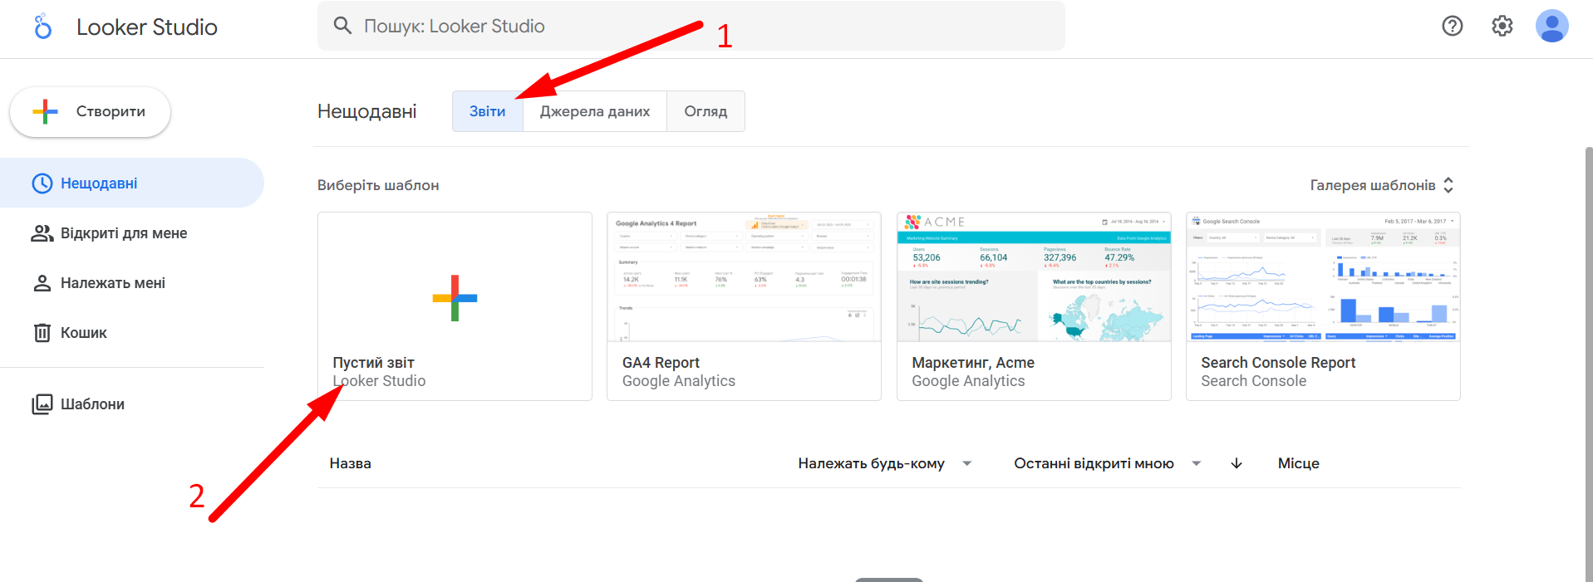
Task: Click the Маркетинг, Acme title text
Action: pos(973,363)
